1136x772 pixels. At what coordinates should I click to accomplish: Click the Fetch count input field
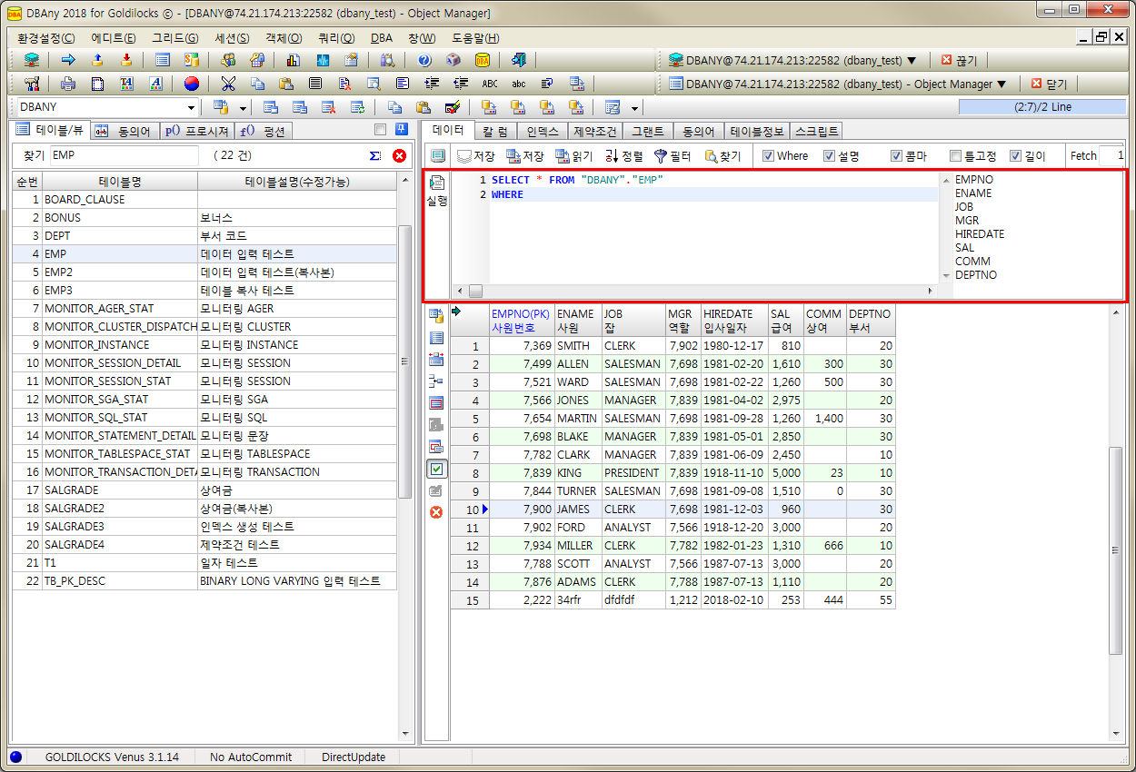point(1112,155)
